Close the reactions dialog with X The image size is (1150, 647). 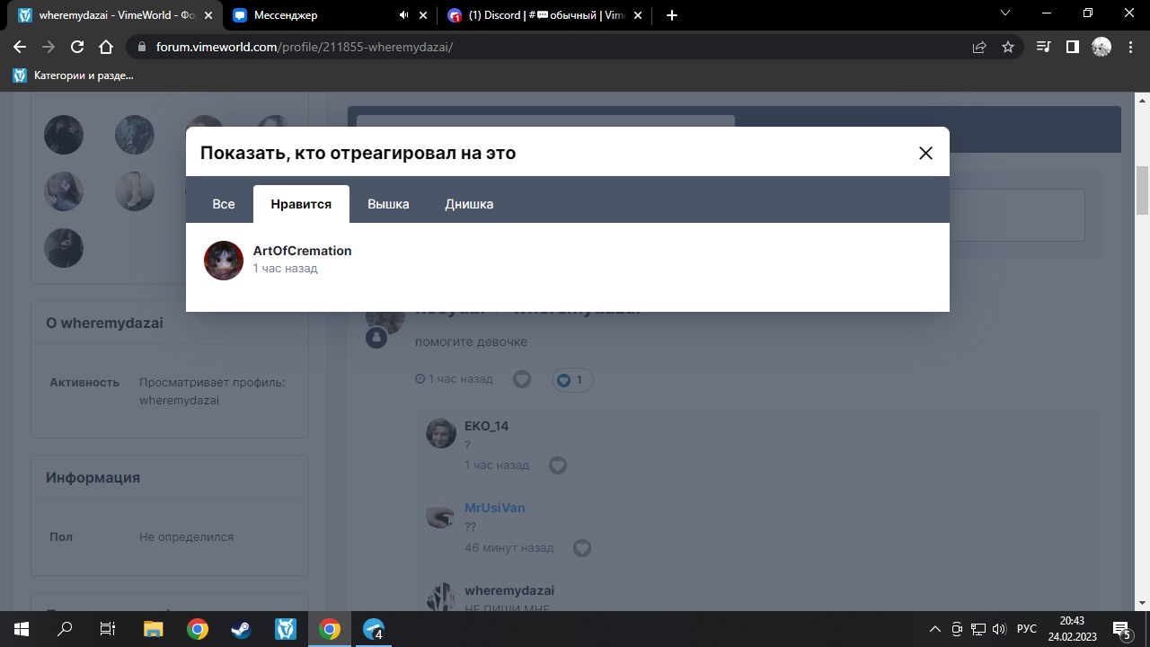[925, 153]
